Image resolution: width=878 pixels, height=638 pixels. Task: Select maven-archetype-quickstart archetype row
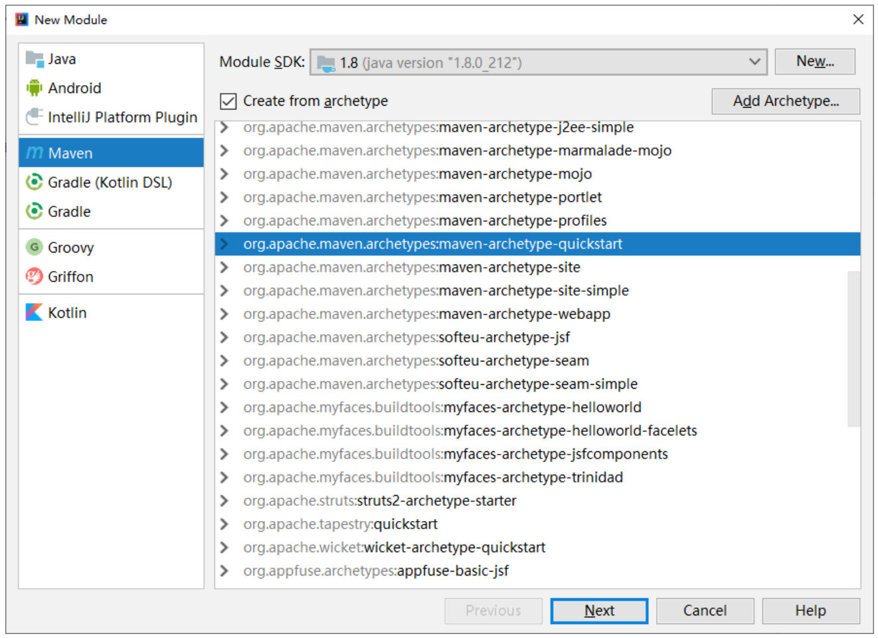537,244
